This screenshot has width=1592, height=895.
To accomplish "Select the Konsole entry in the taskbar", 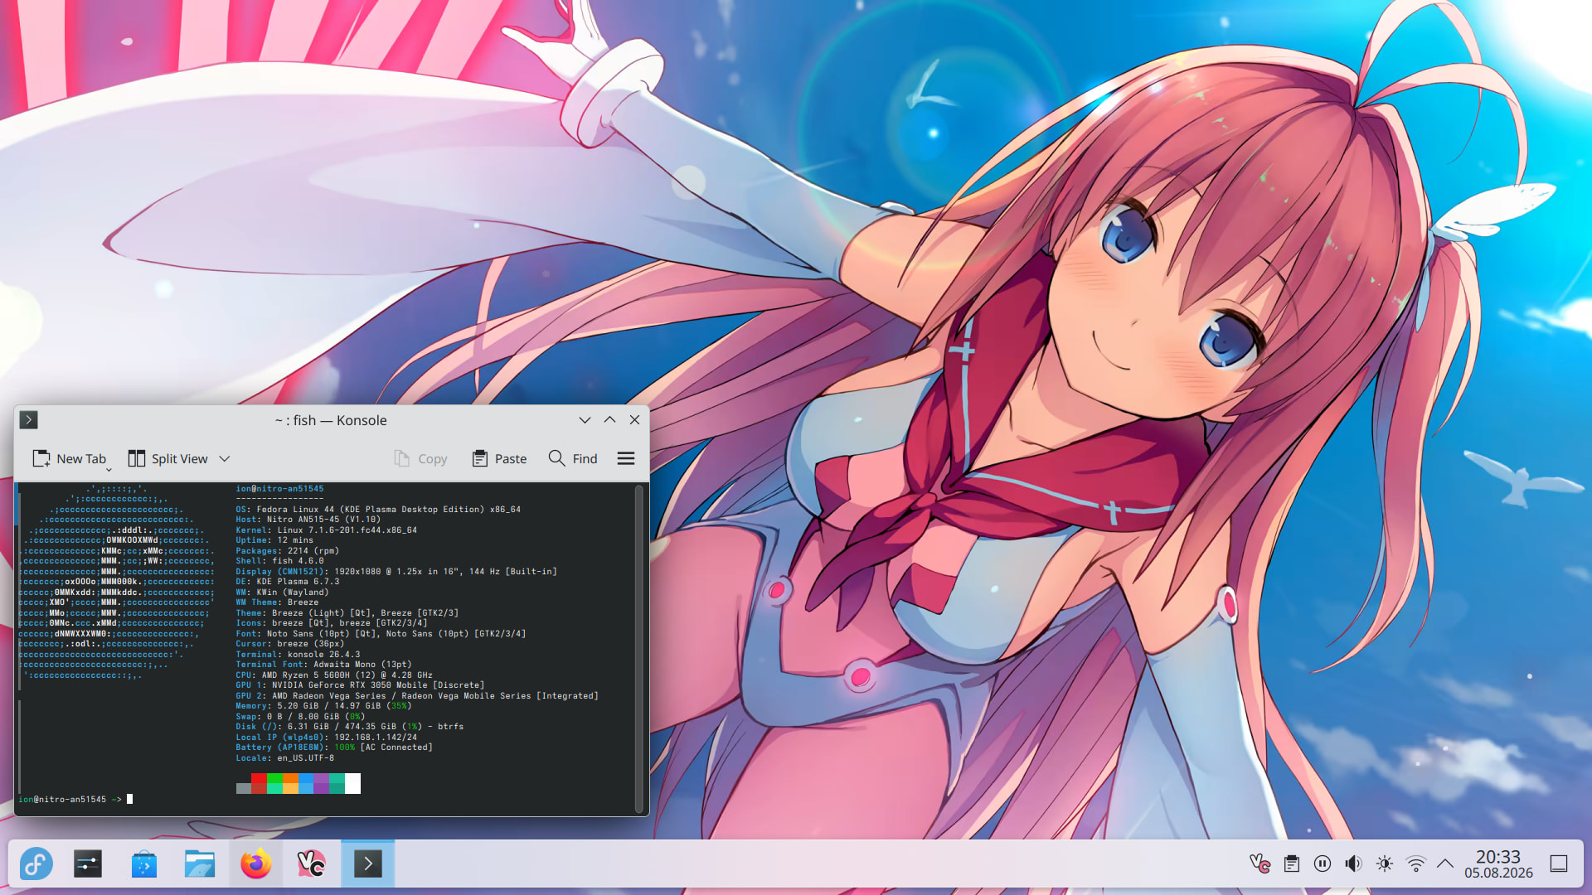I will click(367, 864).
